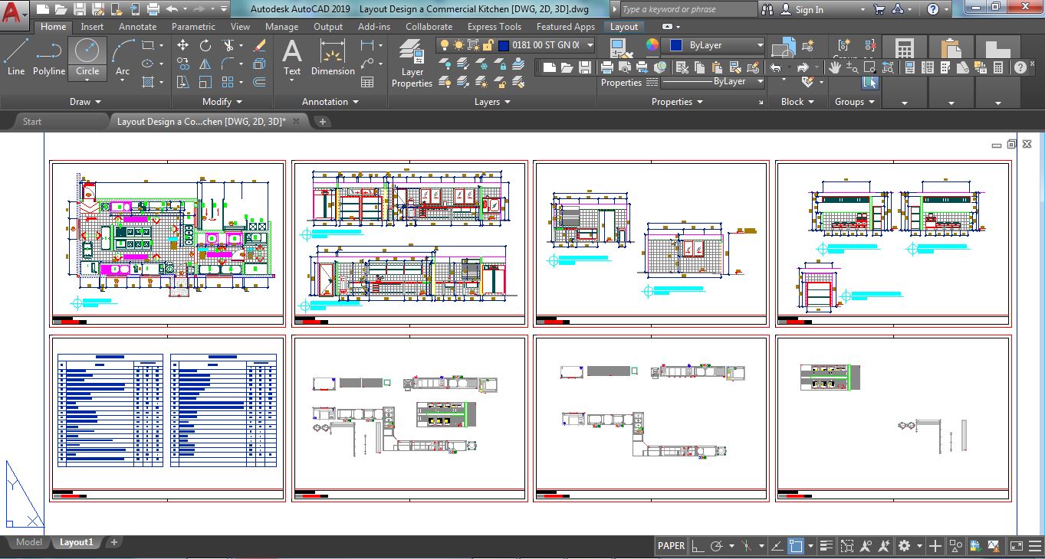The width and height of the screenshot is (1045, 559).
Task: Toggle Selection Cycling in status bar
Action: tap(847, 546)
